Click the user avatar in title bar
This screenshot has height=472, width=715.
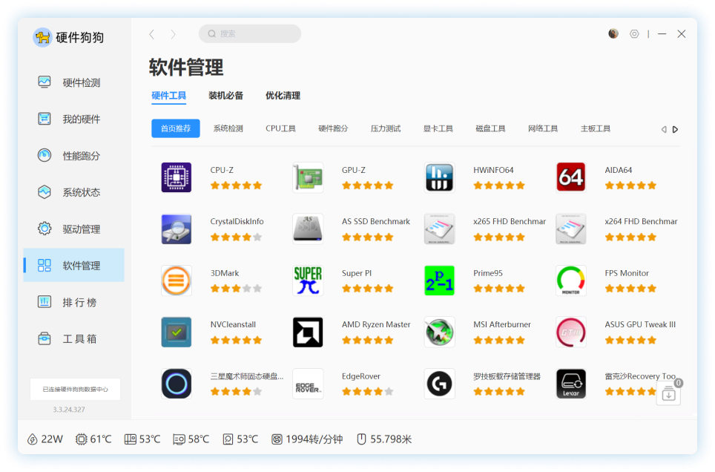[613, 34]
